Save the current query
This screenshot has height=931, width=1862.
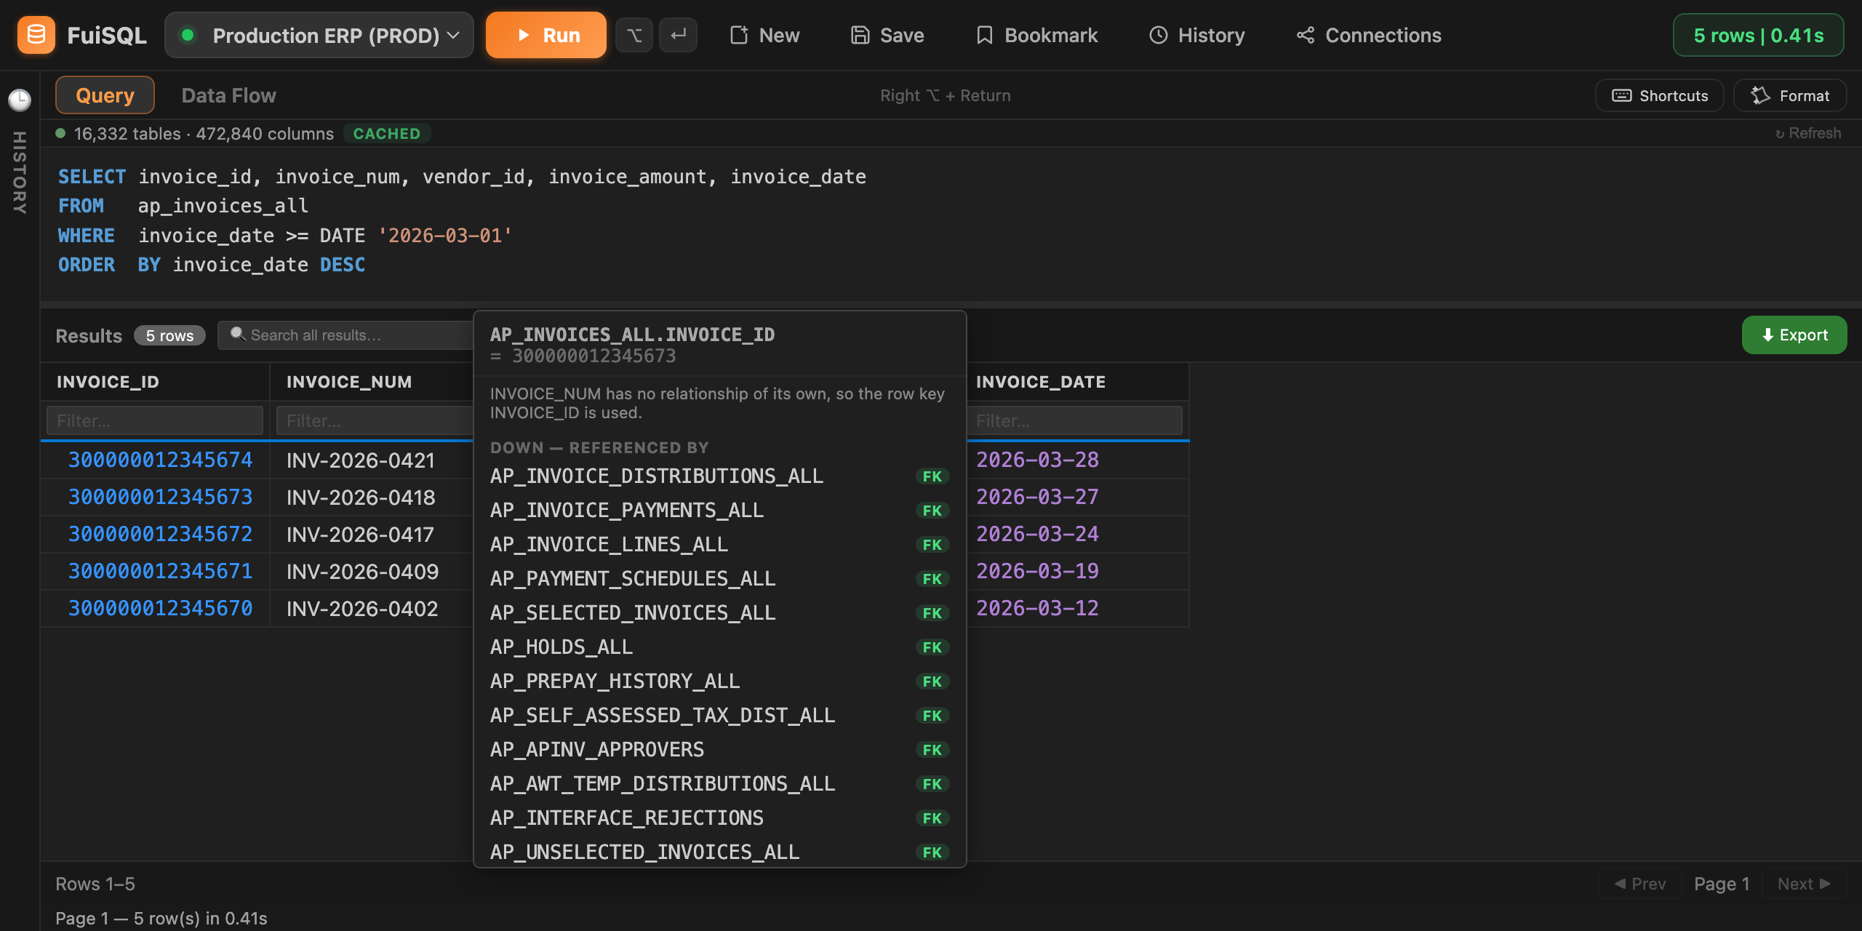click(887, 35)
